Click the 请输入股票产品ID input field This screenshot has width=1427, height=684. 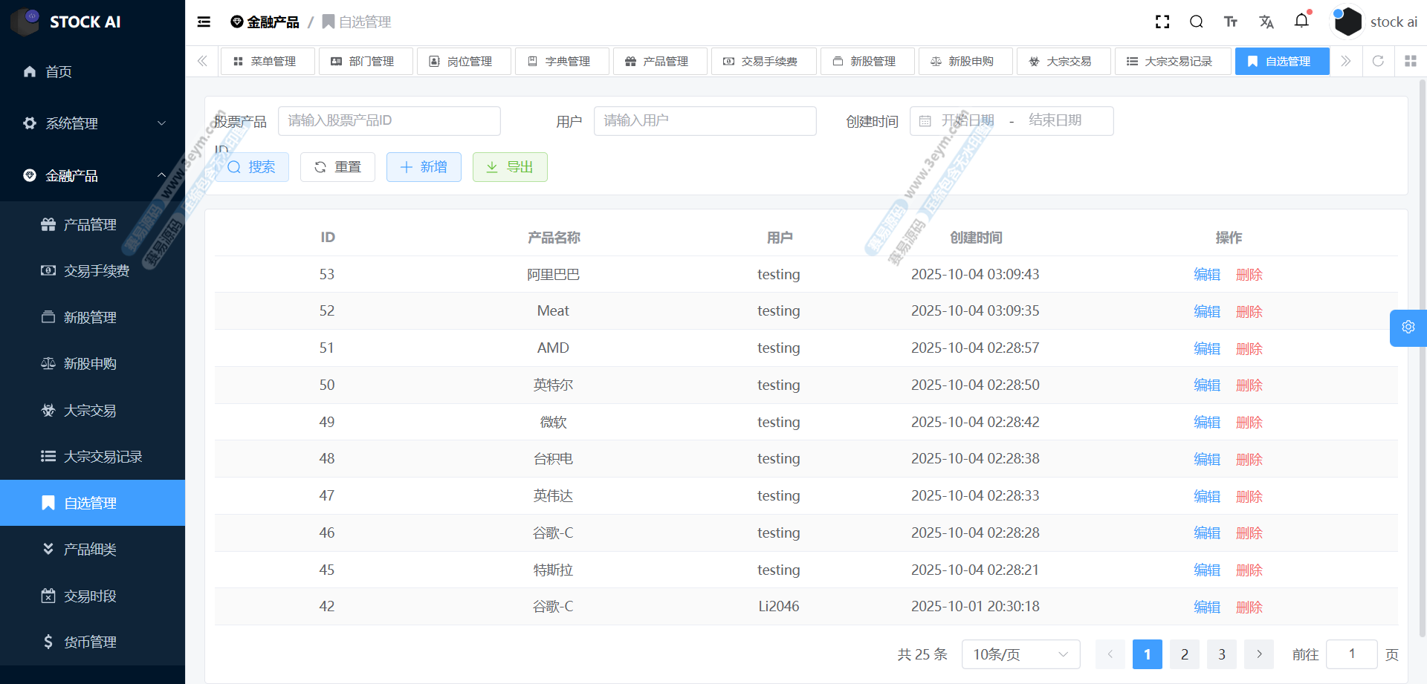click(x=389, y=121)
